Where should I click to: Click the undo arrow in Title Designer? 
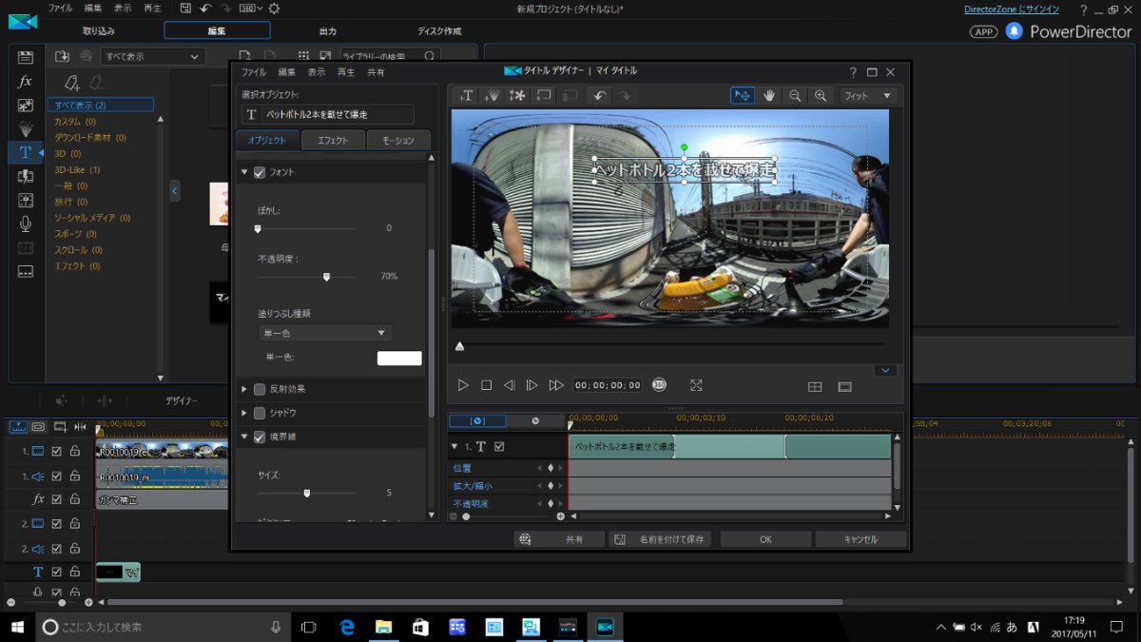tap(599, 95)
